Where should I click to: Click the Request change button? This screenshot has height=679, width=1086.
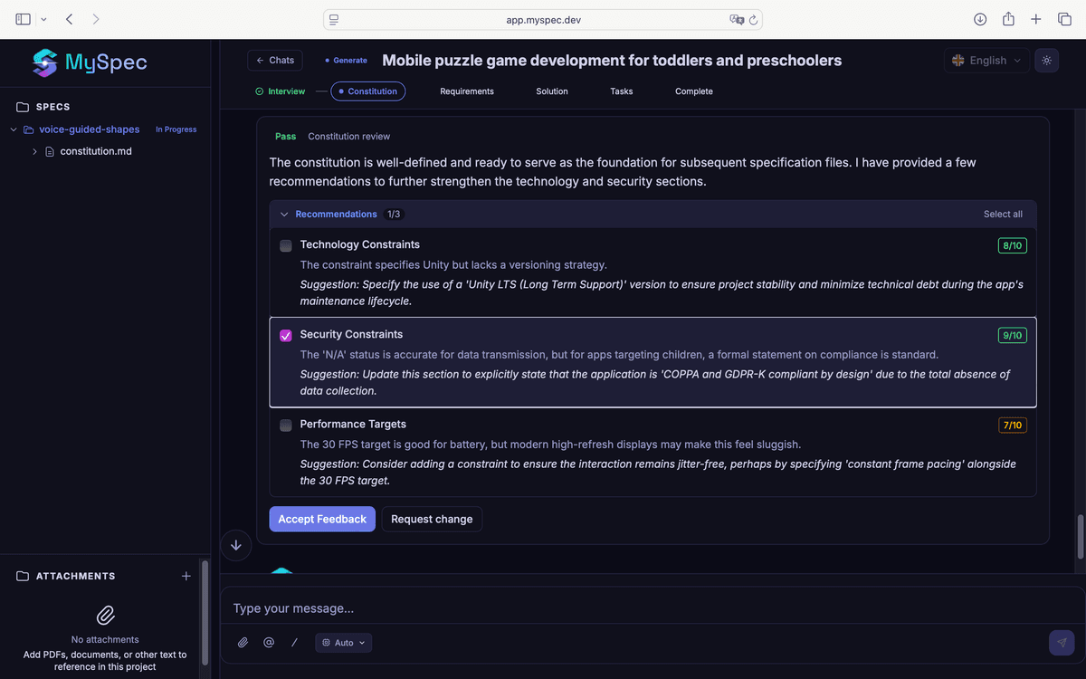tap(432, 519)
